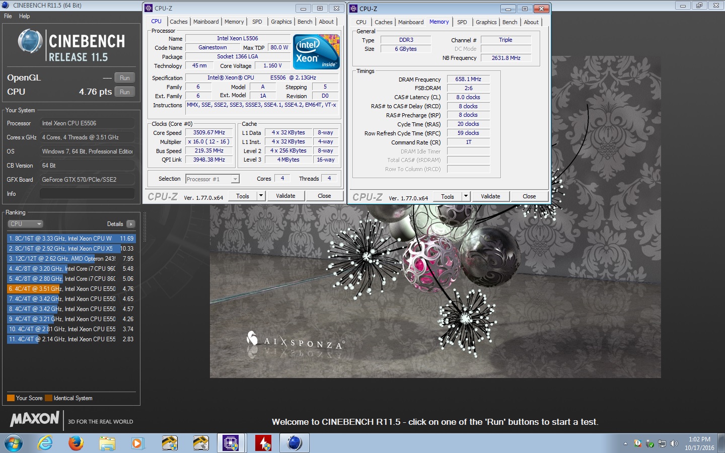Viewport: 725px width, 453px height.
Task: Open the Windows Start menu
Action: (14, 443)
